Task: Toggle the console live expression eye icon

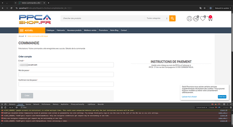Action: click(17, 108)
